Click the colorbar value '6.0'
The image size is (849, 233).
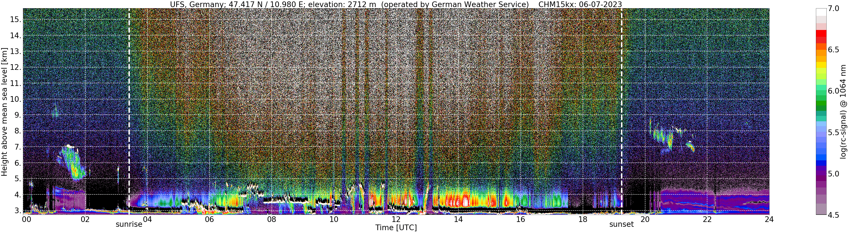click(833, 91)
